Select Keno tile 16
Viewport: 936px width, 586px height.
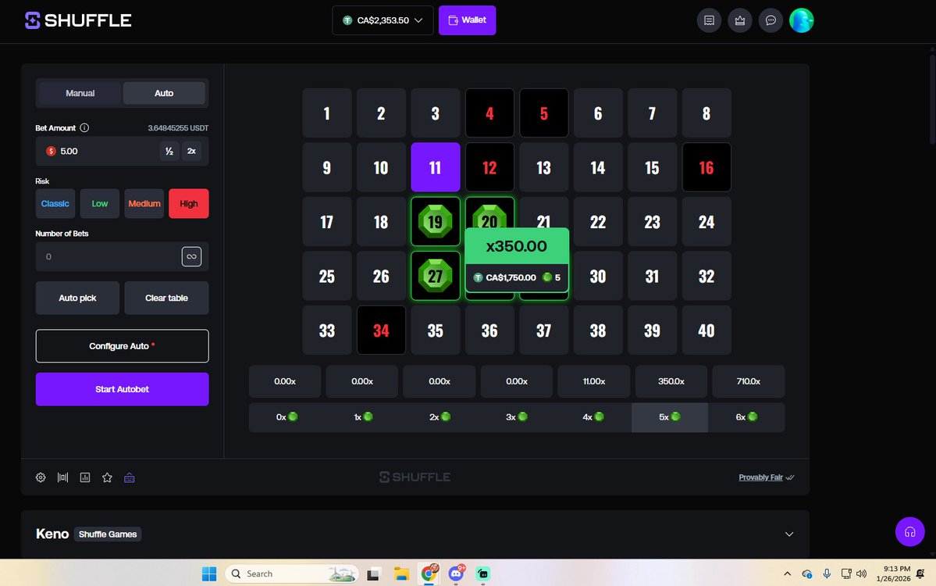click(706, 167)
